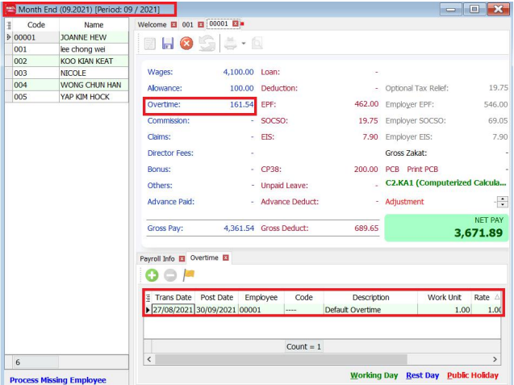Switch to the 001 tab
The image size is (514, 385).
coord(187,24)
